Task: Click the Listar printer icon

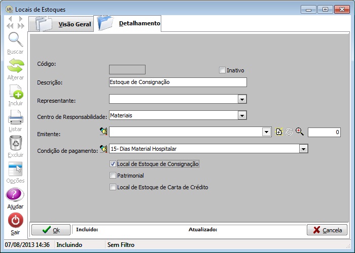Action: coord(15,118)
